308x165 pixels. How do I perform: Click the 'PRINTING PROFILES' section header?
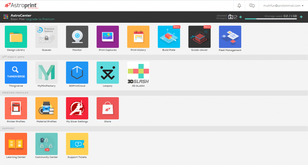[x=15, y=93]
